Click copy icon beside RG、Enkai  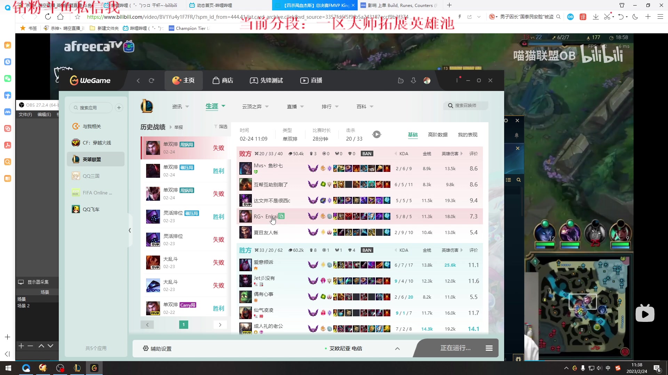coord(281,216)
